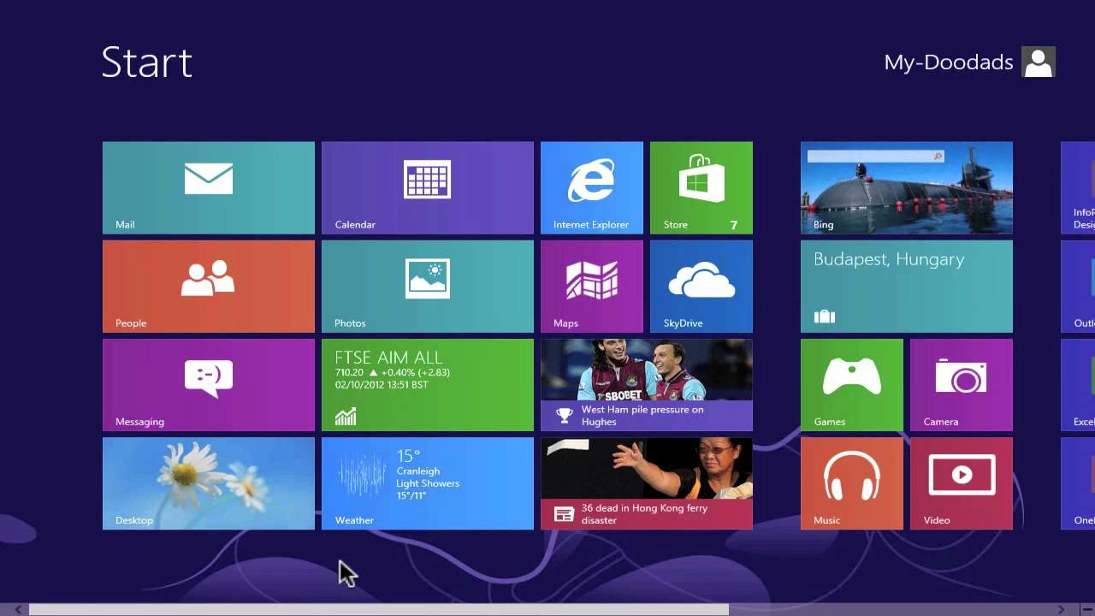Image resolution: width=1095 pixels, height=616 pixels.
Task: Click the My-Doodads user account picture
Action: [1039, 62]
